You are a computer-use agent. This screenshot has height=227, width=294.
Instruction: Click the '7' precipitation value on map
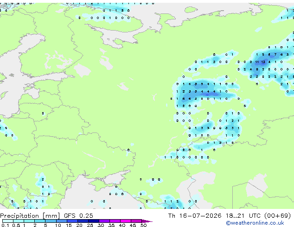click(x=275, y=55)
